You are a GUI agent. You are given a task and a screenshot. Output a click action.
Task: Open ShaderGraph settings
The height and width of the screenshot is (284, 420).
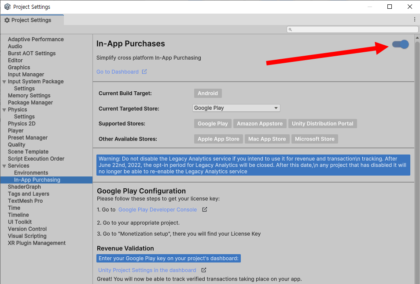coord(24,187)
